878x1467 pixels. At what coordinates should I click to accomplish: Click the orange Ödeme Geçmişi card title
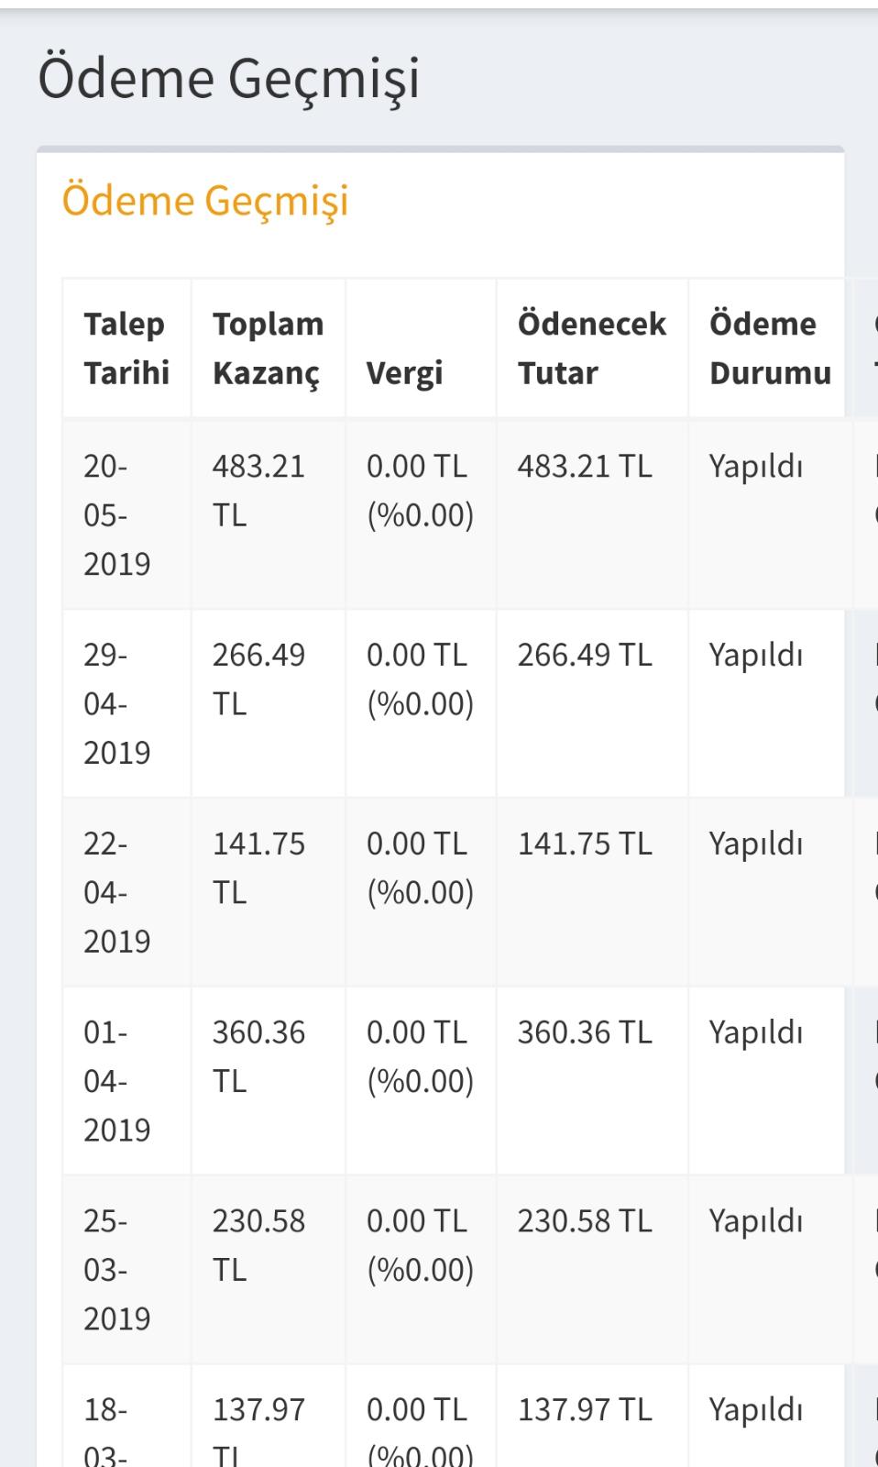(205, 202)
